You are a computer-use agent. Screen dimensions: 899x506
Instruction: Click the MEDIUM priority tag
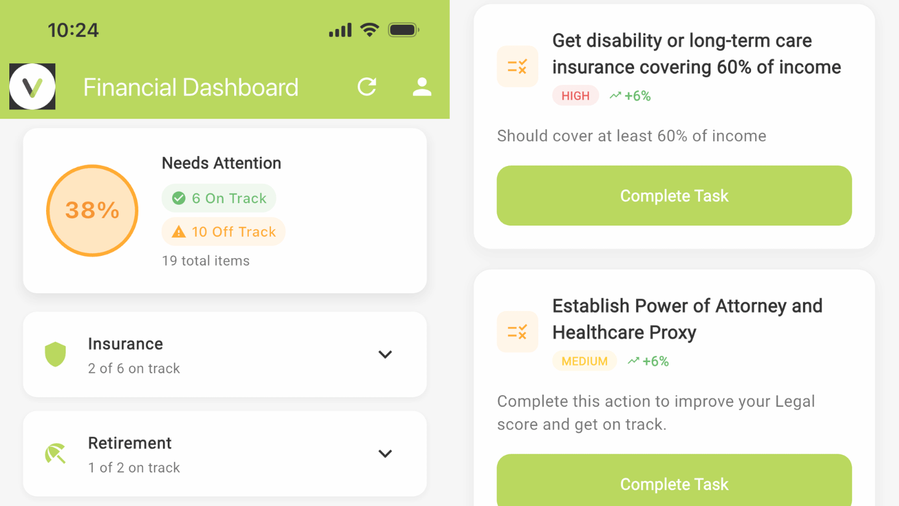584,362
